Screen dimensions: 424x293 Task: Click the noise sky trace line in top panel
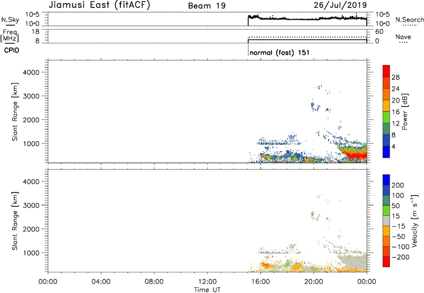307,19
